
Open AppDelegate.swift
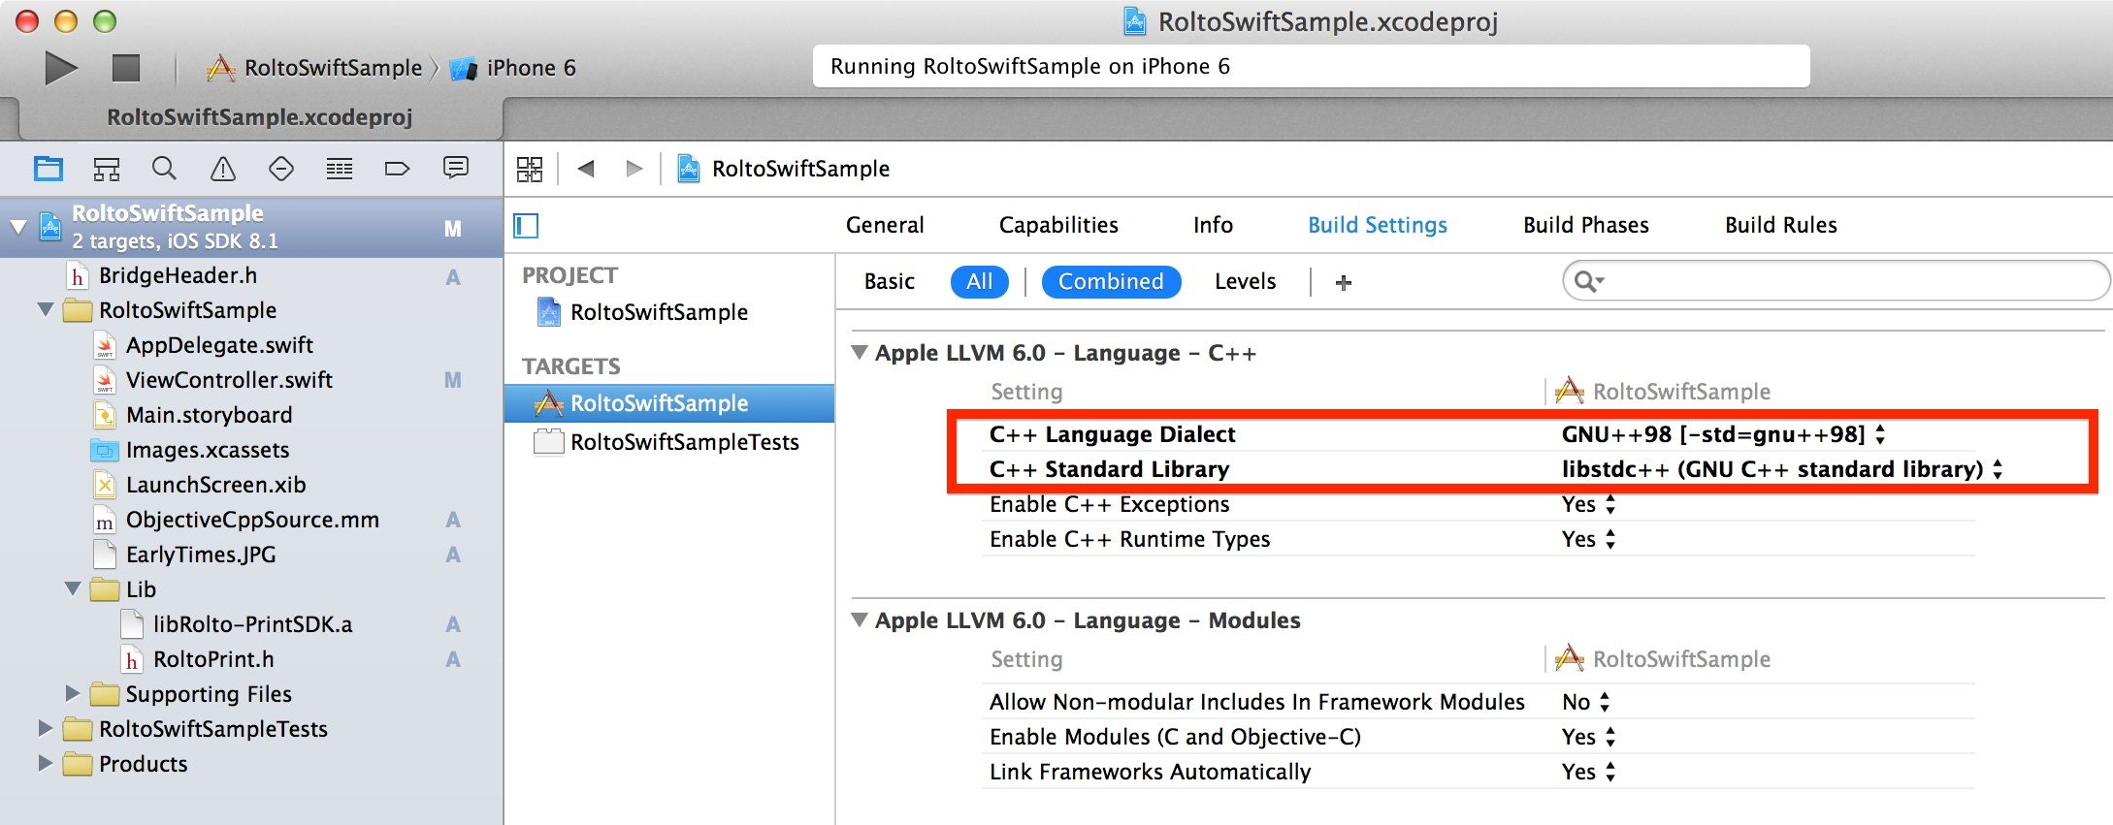[219, 345]
